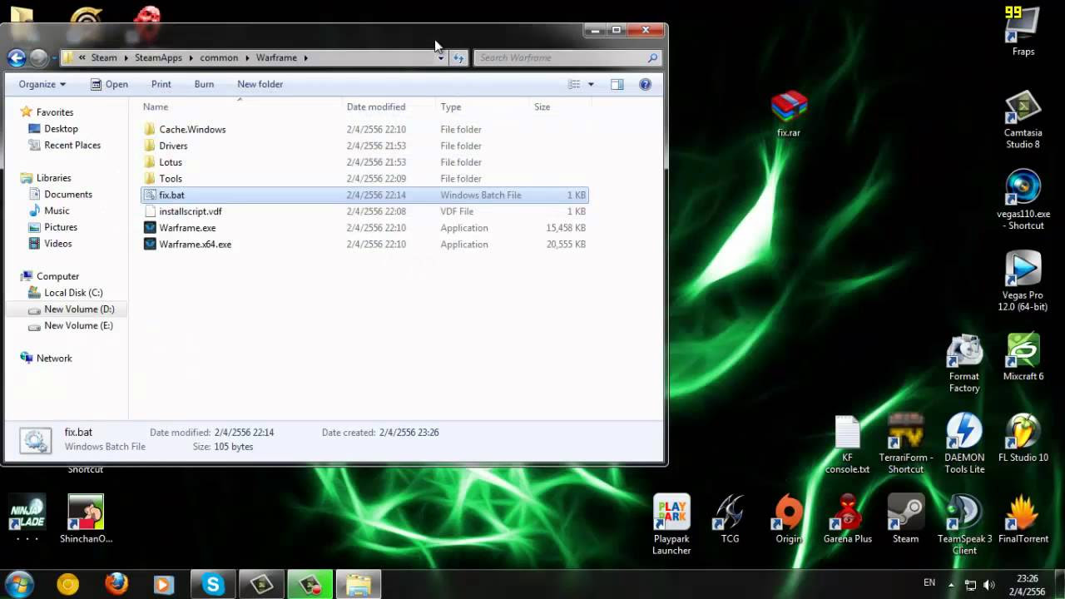Open Camtasia Studio 8 desktop icon
This screenshot has height=599, width=1065.
point(1023,120)
